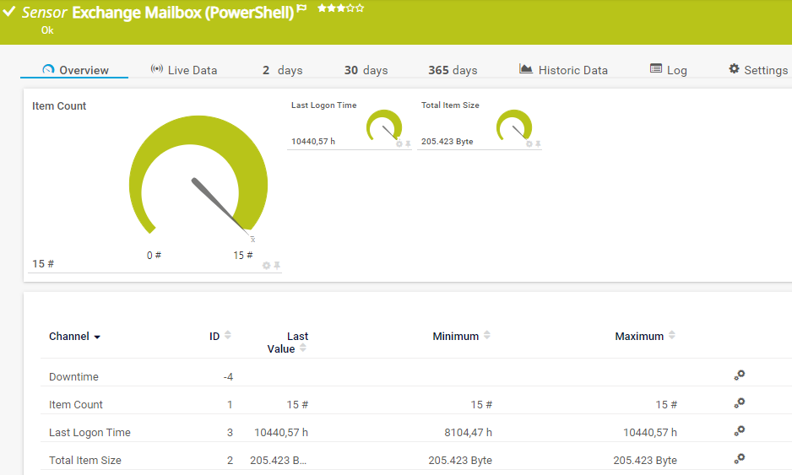Screen dimensions: 792x475
Task: Click the priority flag next to sensor name
Action: click(x=301, y=9)
